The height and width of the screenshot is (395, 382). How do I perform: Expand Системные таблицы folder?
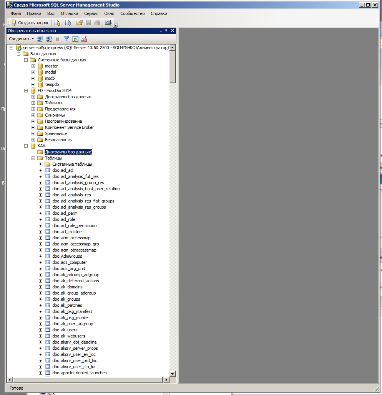40,164
